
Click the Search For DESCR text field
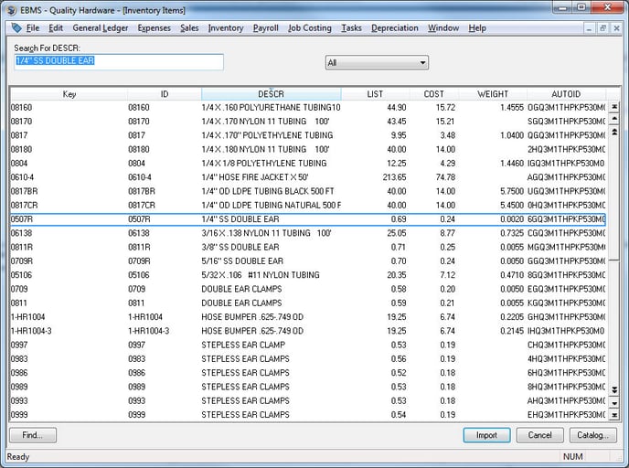(x=118, y=62)
